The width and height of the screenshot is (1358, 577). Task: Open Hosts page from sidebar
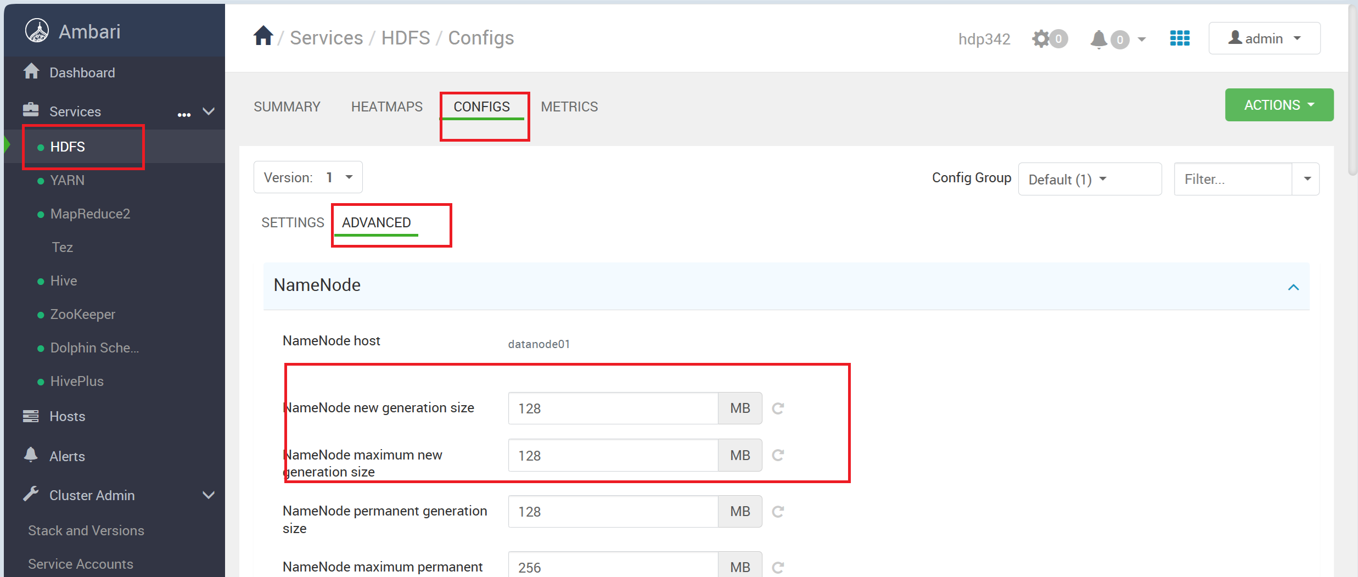pyautogui.click(x=68, y=416)
